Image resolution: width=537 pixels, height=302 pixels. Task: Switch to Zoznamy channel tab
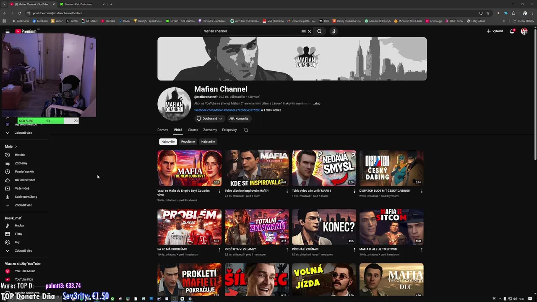210,130
